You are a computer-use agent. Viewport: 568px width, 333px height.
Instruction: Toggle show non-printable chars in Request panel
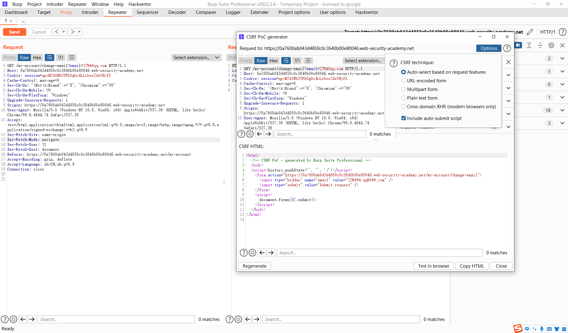tap(61, 57)
